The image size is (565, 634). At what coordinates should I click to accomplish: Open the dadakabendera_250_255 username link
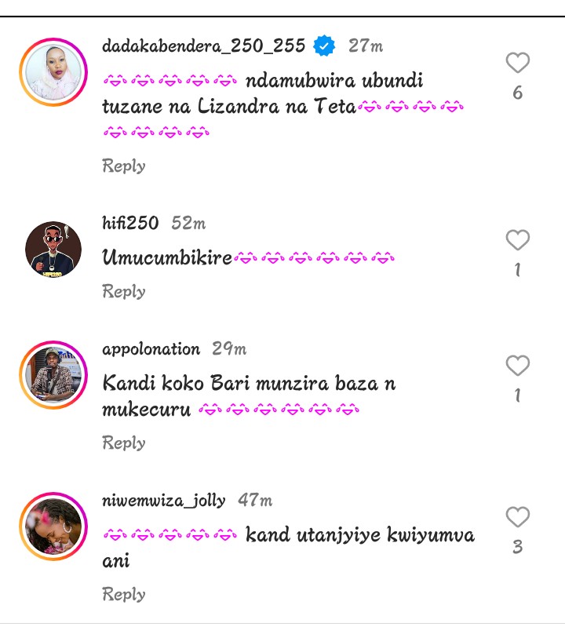coord(203,46)
